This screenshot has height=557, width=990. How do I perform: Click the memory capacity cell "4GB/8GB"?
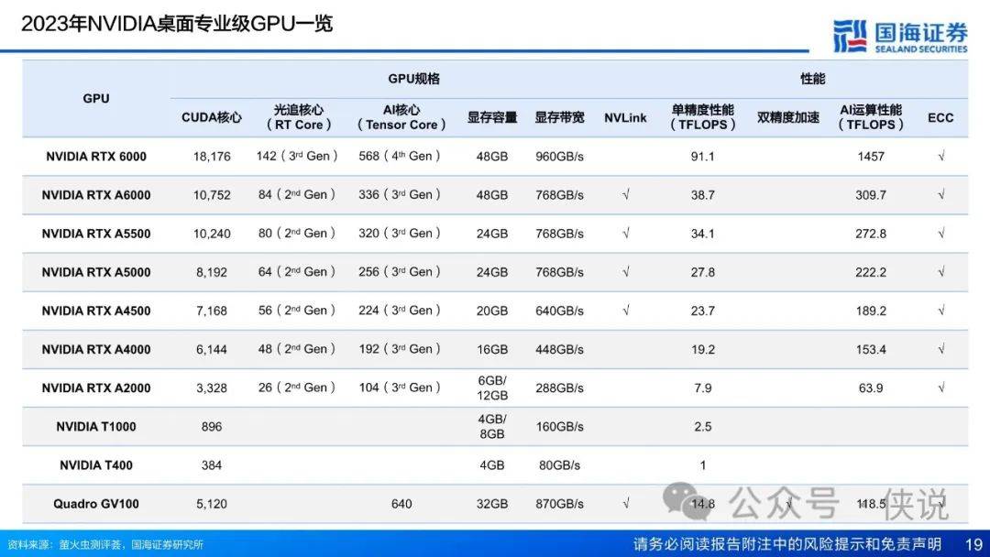492,426
